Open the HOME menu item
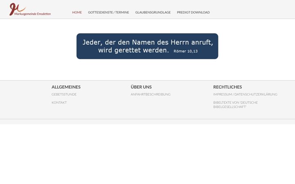This screenshot has width=295, height=184. [x=77, y=12]
